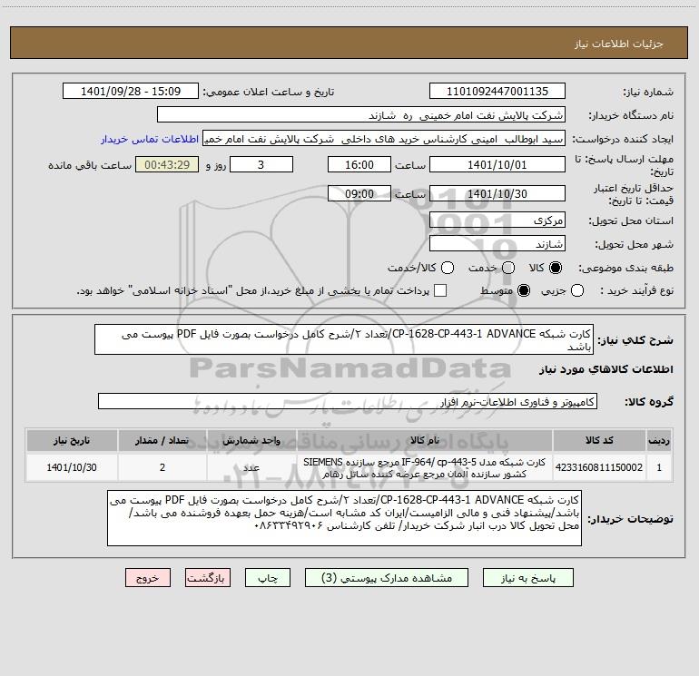Click the کد کالا column header
The height and width of the screenshot is (676, 699).
tap(599, 440)
